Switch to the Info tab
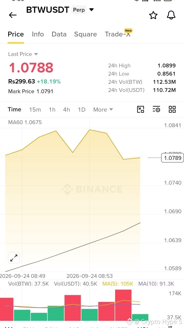184x328 pixels. point(38,34)
